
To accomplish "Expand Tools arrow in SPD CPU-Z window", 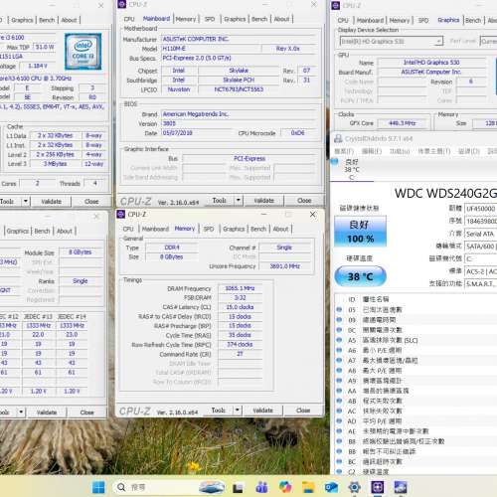I will [x=21, y=413].
